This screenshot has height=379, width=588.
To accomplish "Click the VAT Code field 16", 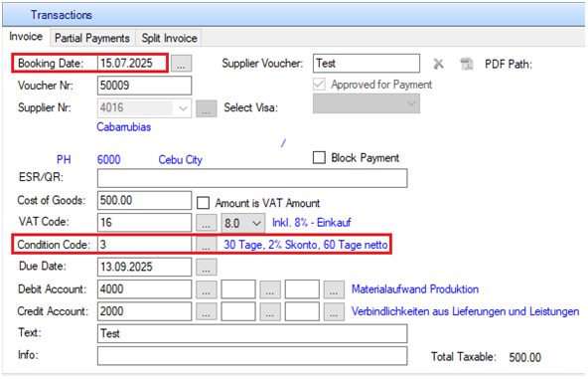I will 144,223.
